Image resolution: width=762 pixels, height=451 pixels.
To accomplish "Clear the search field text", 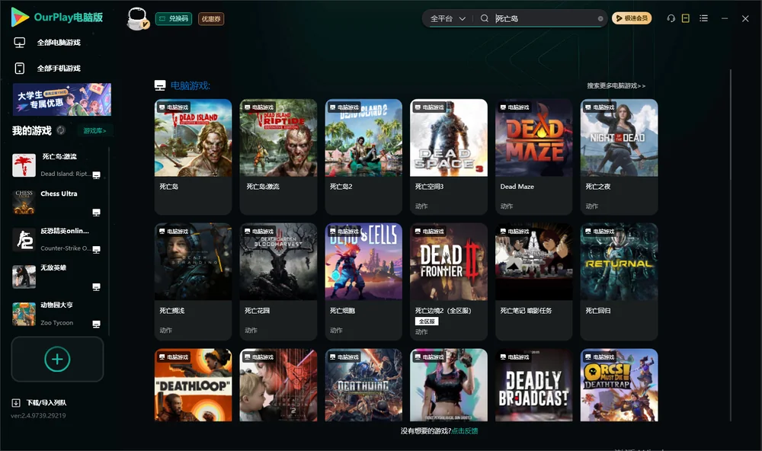I will click(600, 19).
